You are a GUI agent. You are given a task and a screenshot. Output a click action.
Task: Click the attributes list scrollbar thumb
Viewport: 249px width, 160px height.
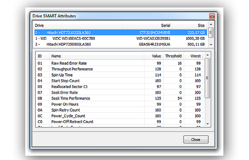click(x=207, y=78)
